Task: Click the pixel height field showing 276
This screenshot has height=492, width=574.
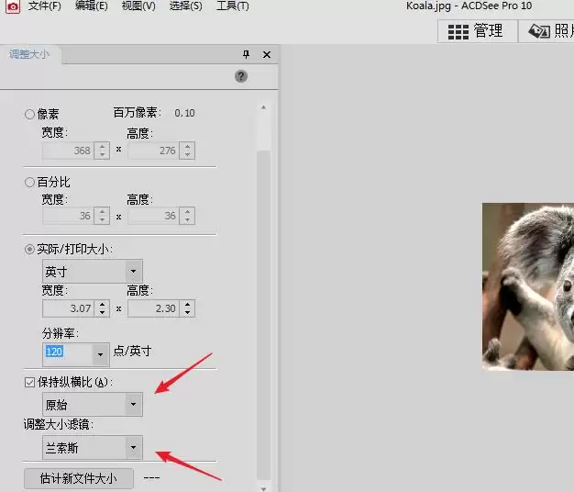Action: point(153,151)
